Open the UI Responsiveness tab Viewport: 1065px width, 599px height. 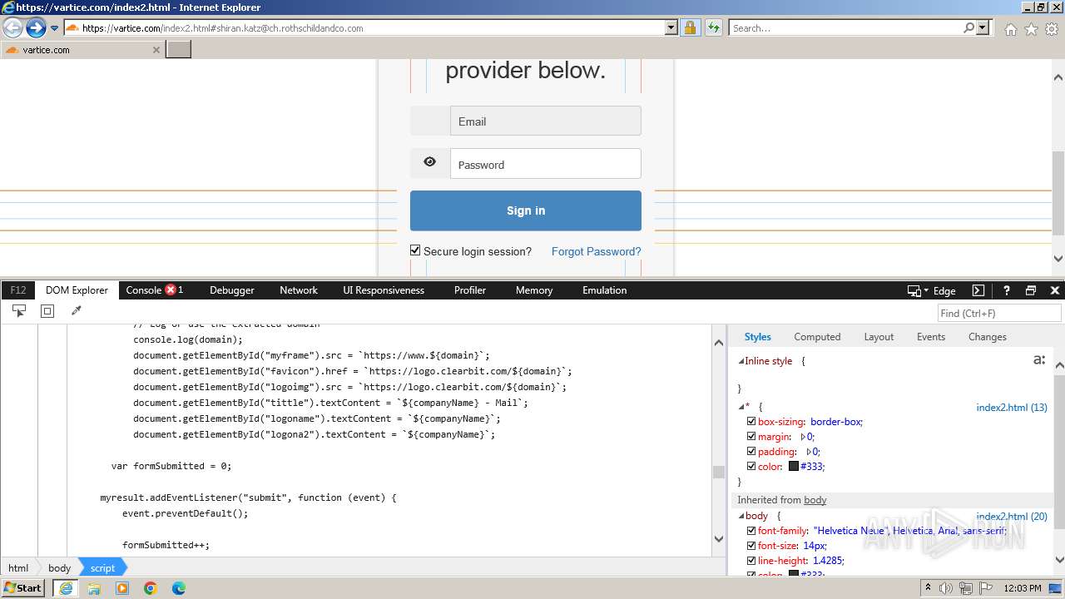[384, 290]
